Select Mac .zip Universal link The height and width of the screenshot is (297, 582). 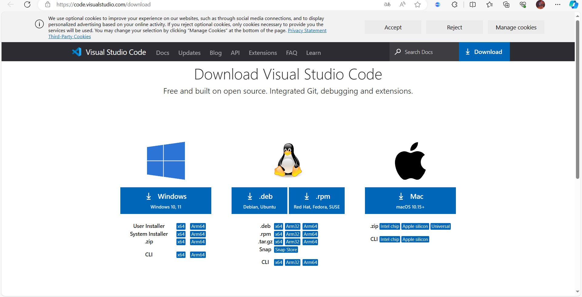tap(441, 226)
